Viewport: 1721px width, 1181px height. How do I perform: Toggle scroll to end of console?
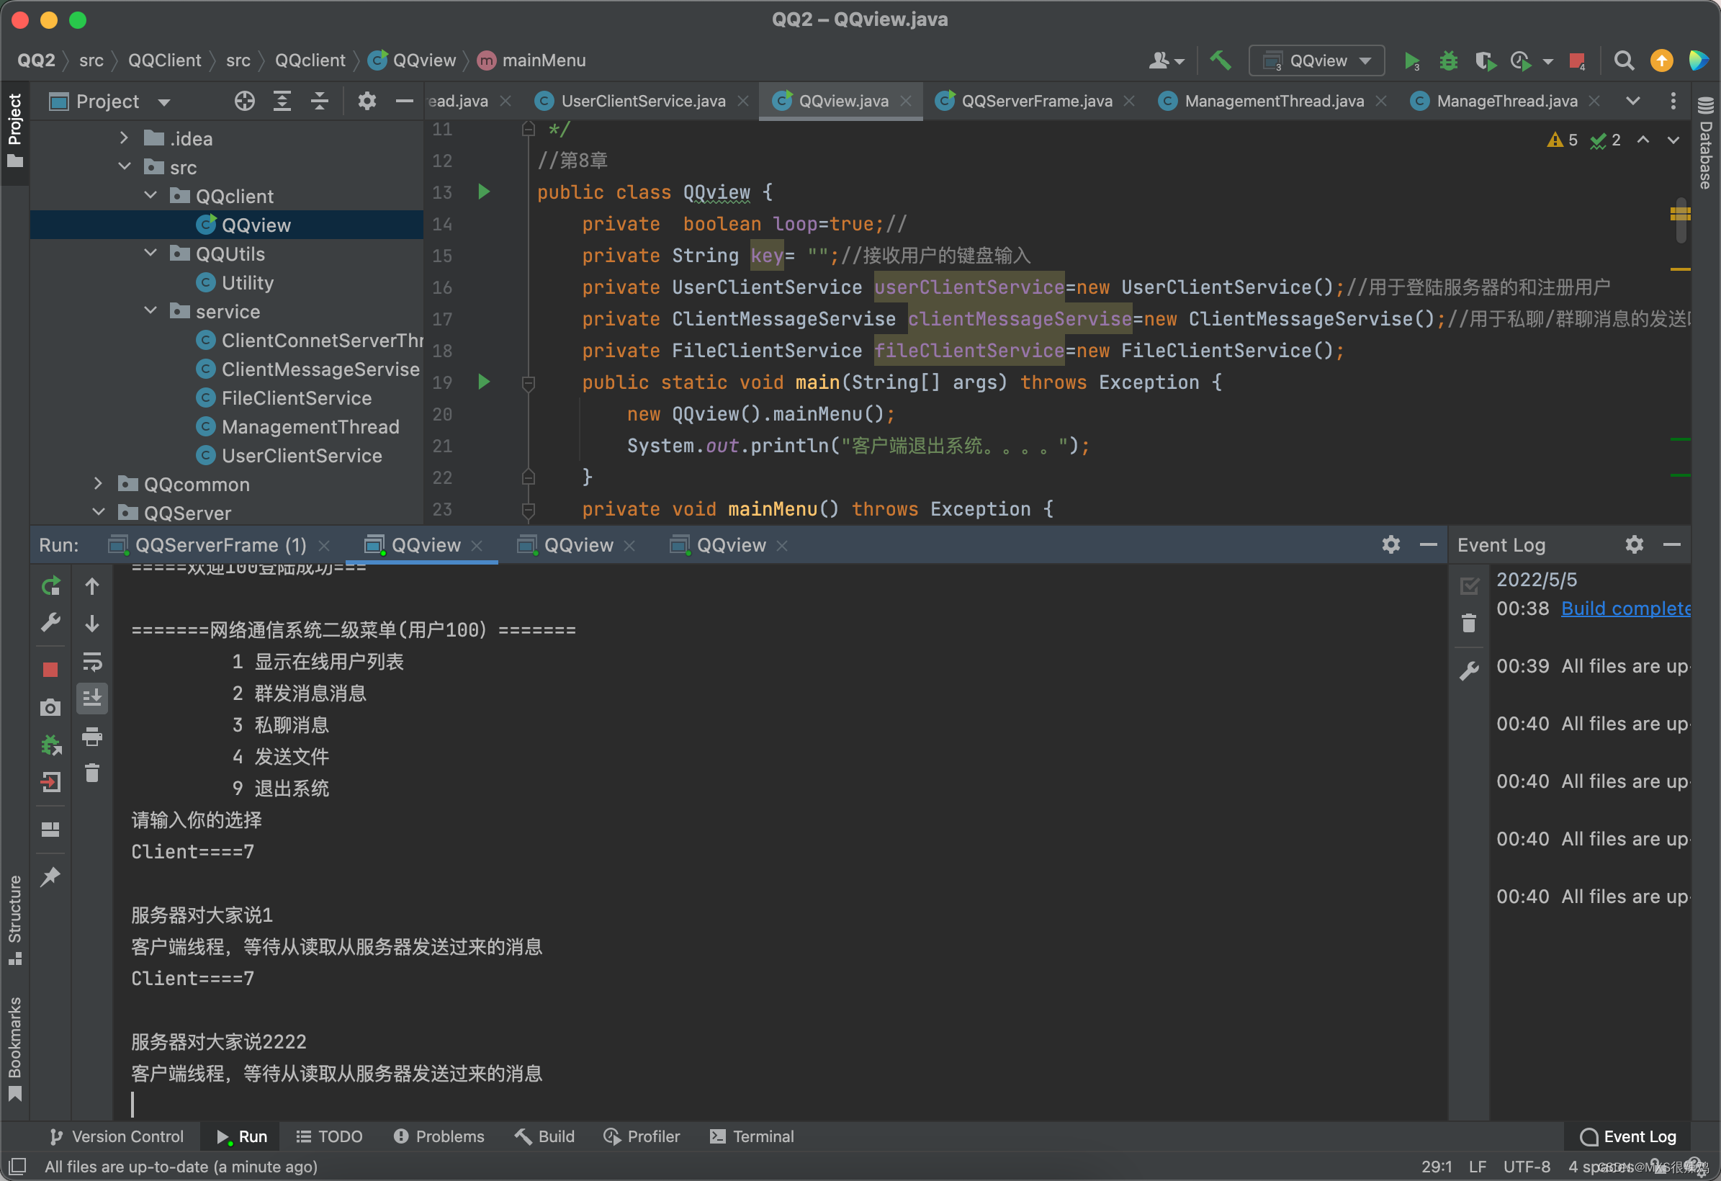click(x=92, y=699)
